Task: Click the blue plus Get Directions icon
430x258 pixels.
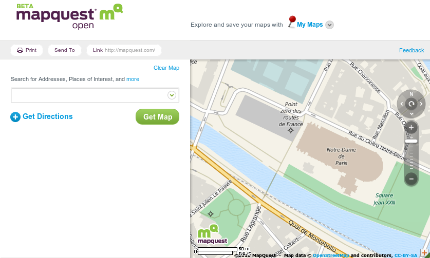Action: 15,117
